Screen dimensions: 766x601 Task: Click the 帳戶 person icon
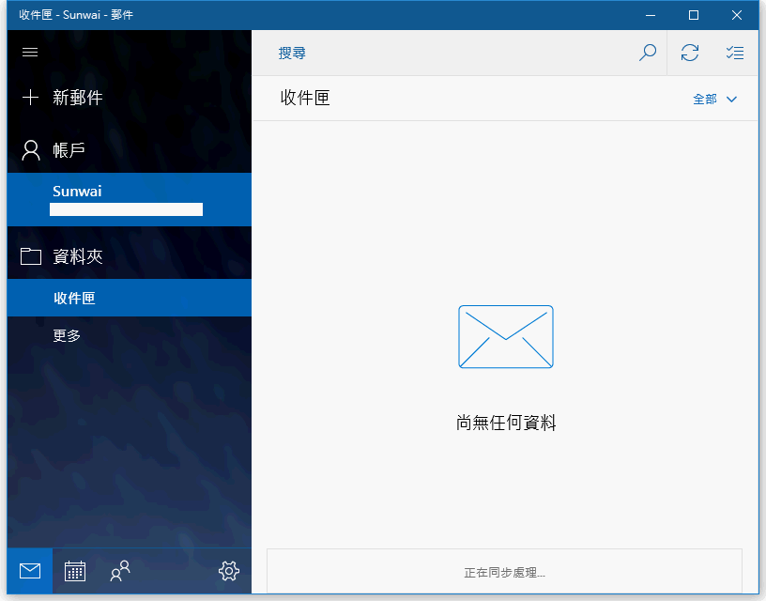pos(31,150)
